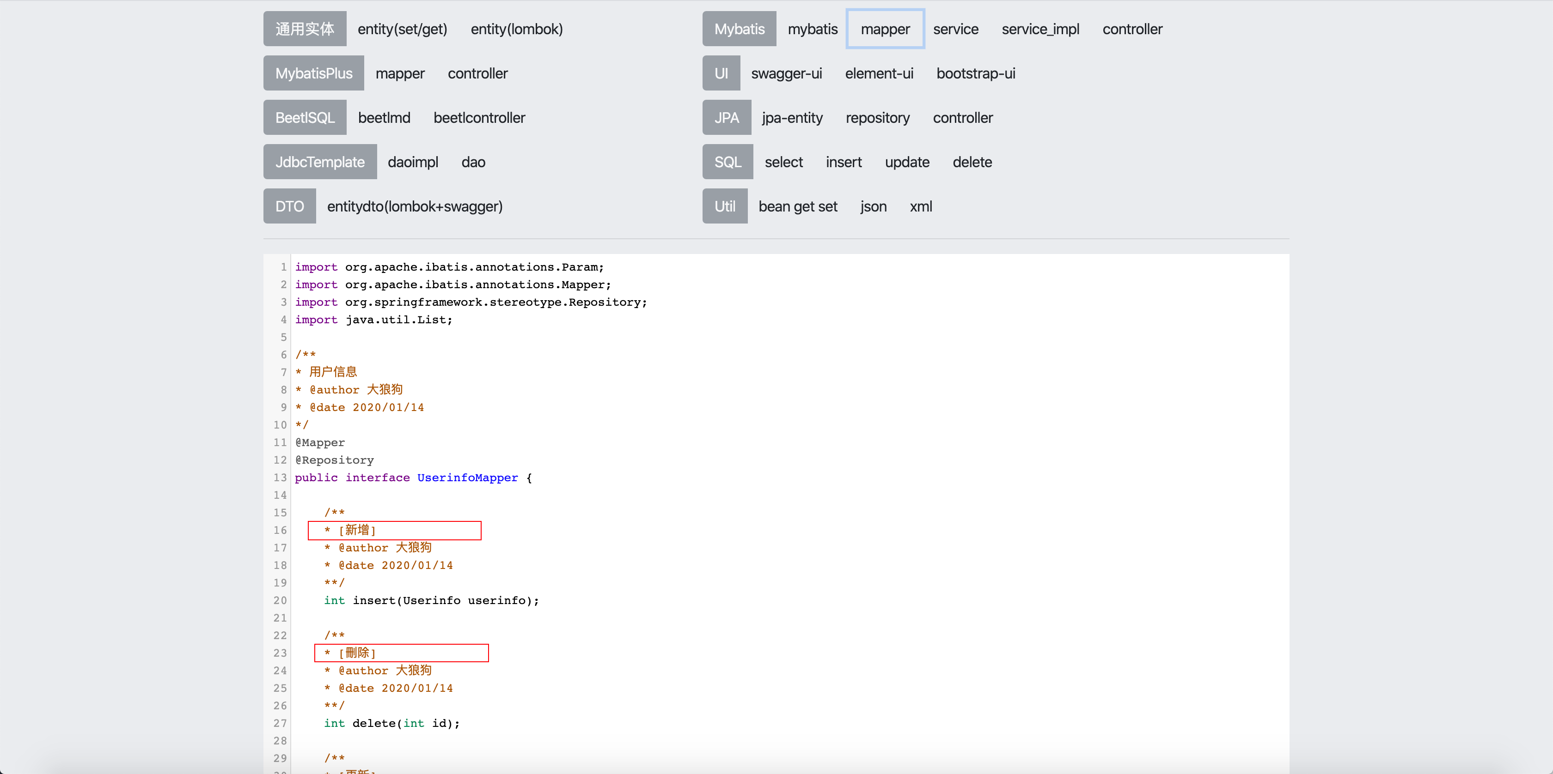Choose the bootstrap-ui template
The height and width of the screenshot is (774, 1553).
(975, 73)
